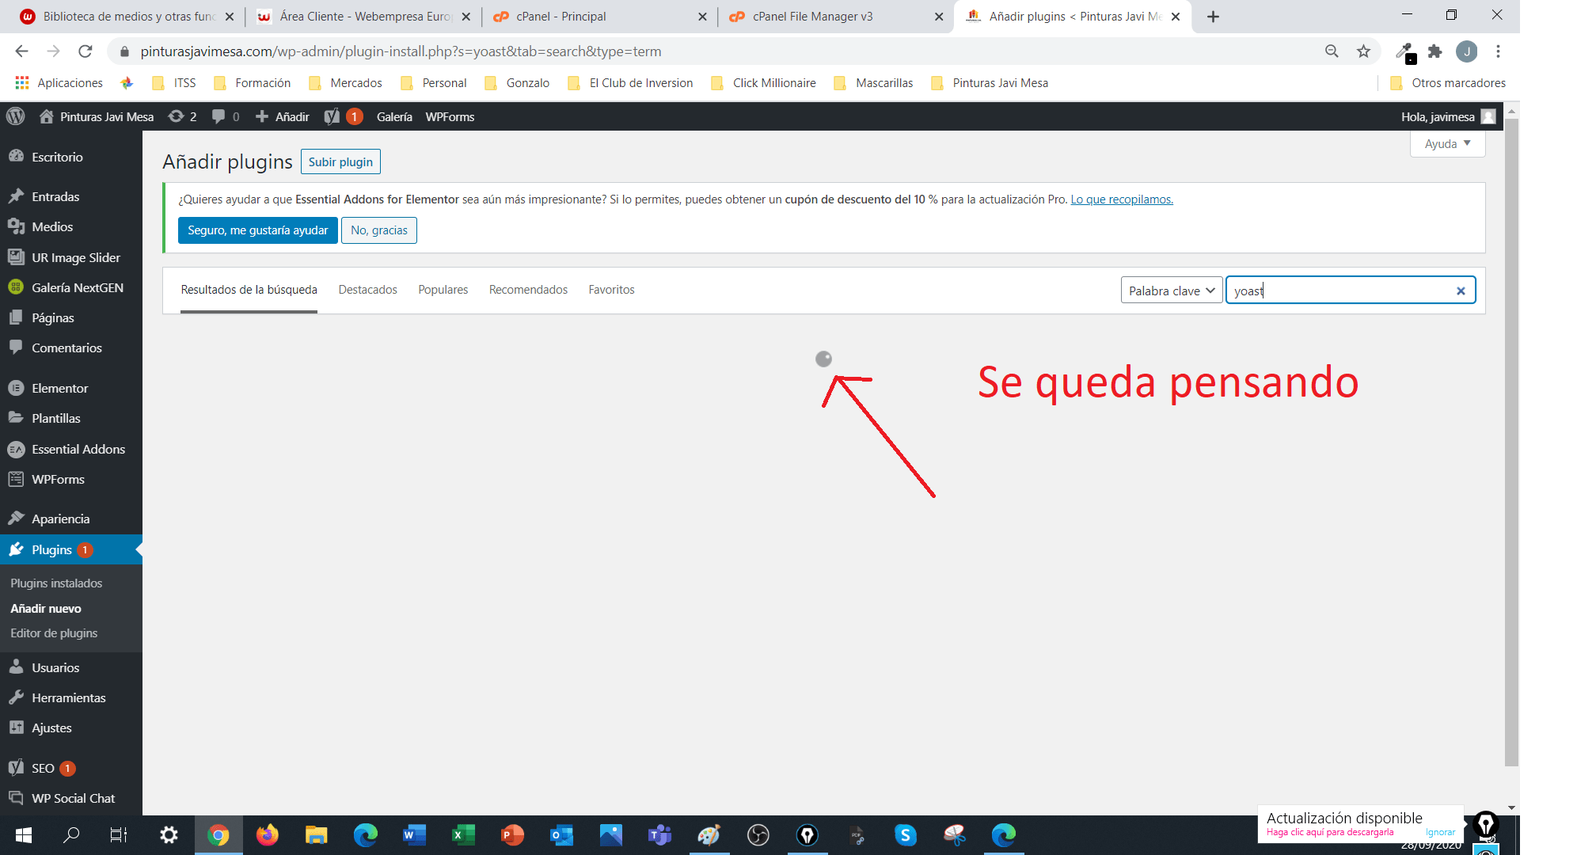Open Hola, javimesa user menu
Screen dimensions: 1596x855
pos(1447,116)
